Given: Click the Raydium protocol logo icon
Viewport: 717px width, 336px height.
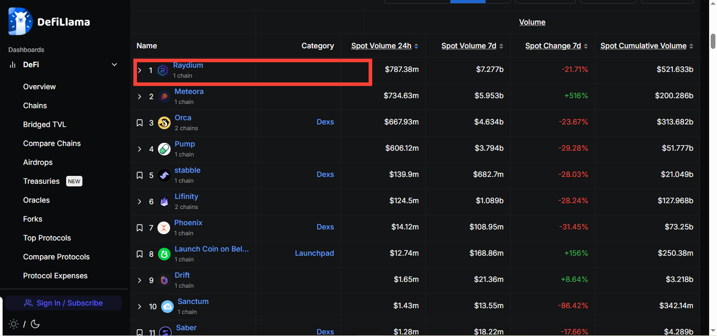Looking at the screenshot, I should coord(163,70).
